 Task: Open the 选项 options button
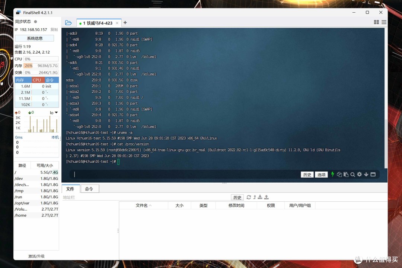pyautogui.click(x=321, y=175)
